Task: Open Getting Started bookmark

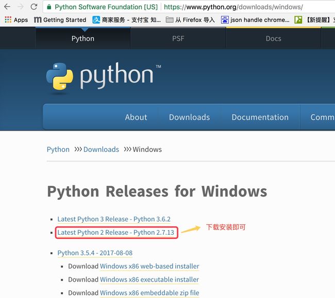Action: coord(60,20)
